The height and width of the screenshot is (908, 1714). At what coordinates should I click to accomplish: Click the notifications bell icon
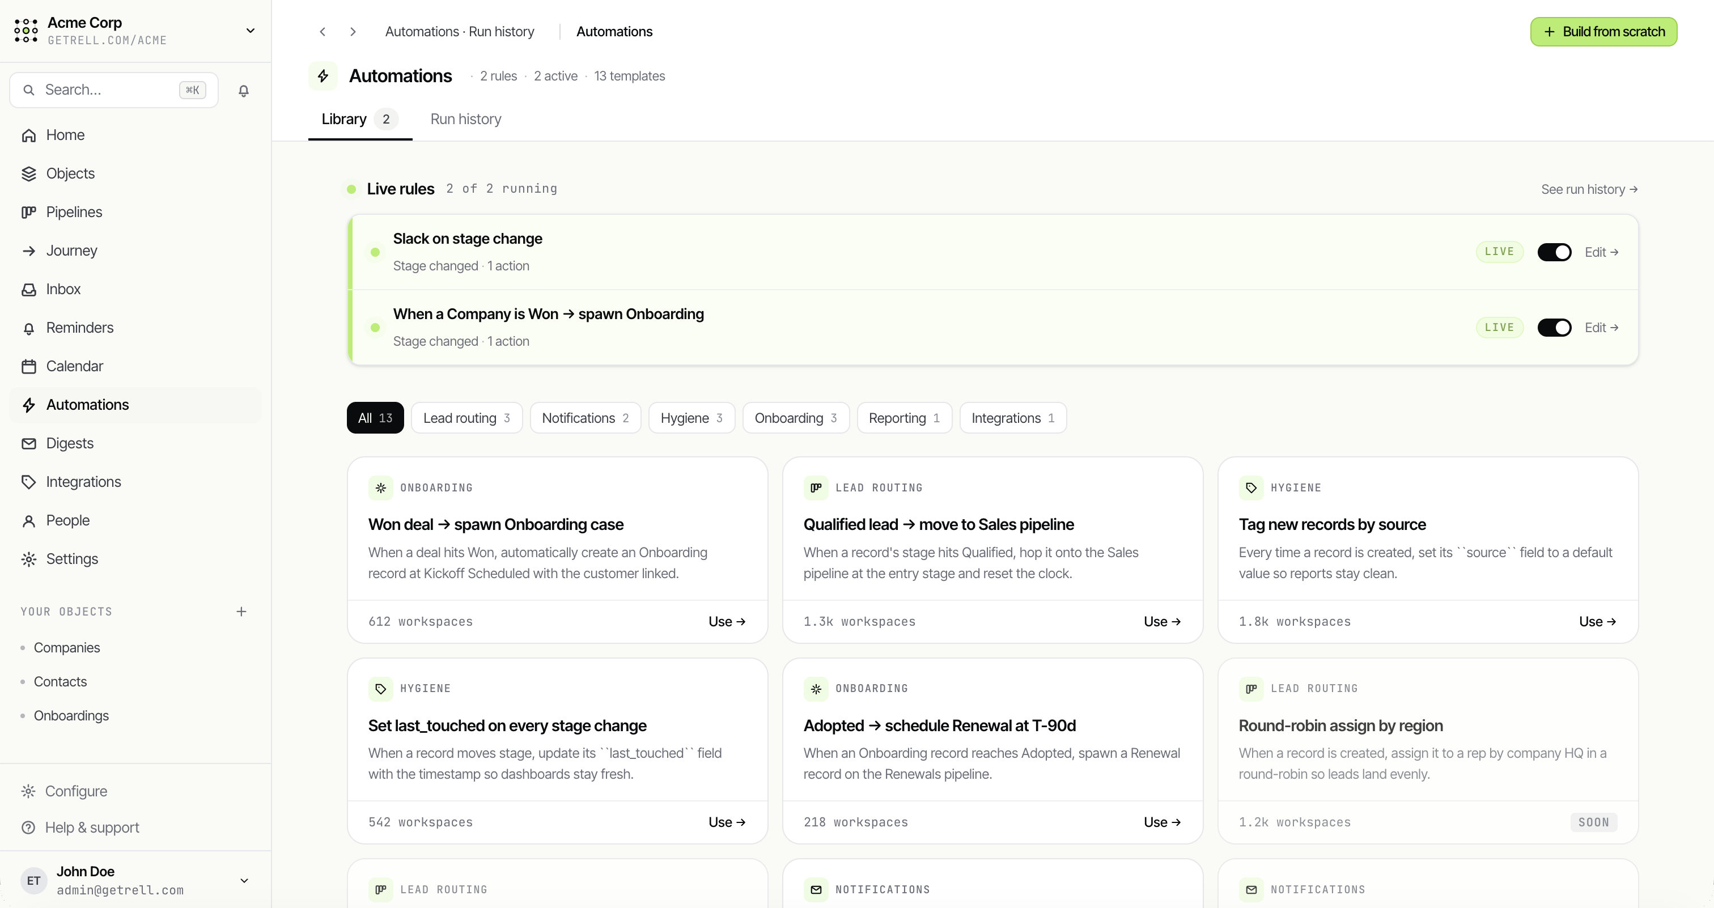(x=244, y=91)
